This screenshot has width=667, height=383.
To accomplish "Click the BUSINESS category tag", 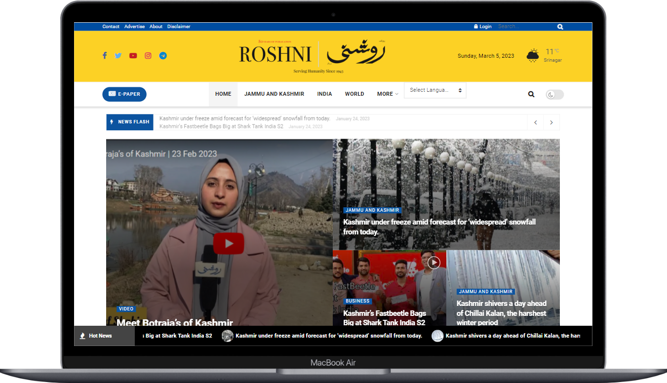I will point(357,301).
